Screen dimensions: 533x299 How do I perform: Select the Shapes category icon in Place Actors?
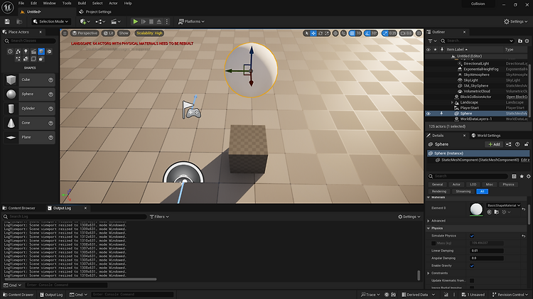(x=41, y=51)
